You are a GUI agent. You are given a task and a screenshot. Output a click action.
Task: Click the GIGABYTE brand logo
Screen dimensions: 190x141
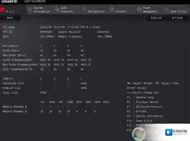coord(9,2)
